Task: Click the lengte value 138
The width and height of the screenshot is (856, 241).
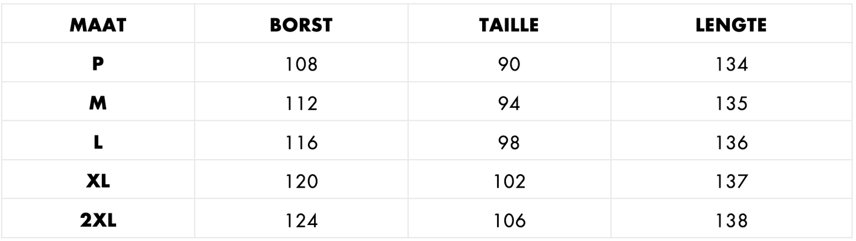Action: tap(731, 221)
